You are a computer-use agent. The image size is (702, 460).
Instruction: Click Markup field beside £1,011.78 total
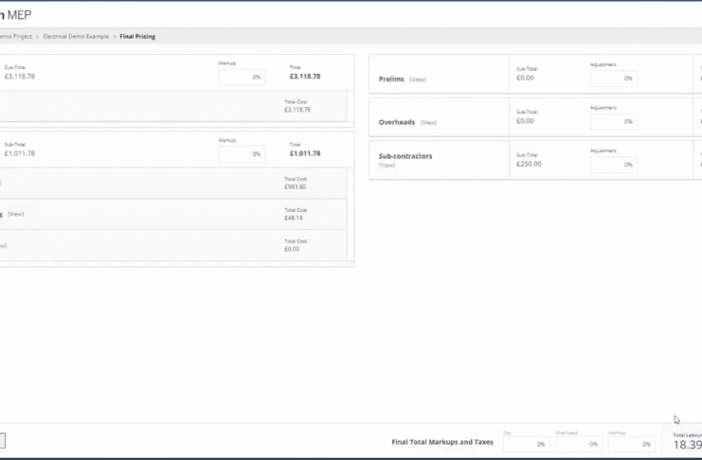(242, 154)
